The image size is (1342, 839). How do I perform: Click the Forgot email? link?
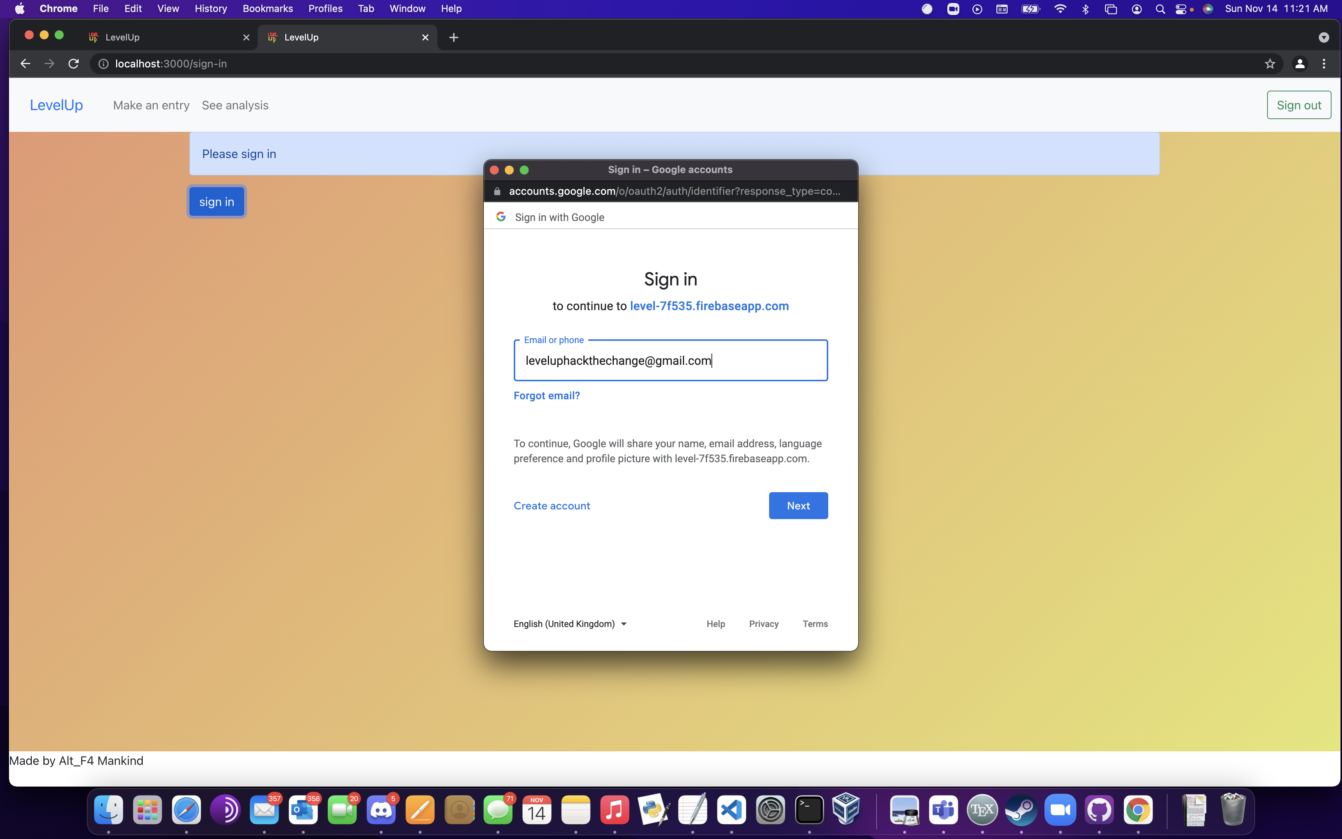(546, 396)
